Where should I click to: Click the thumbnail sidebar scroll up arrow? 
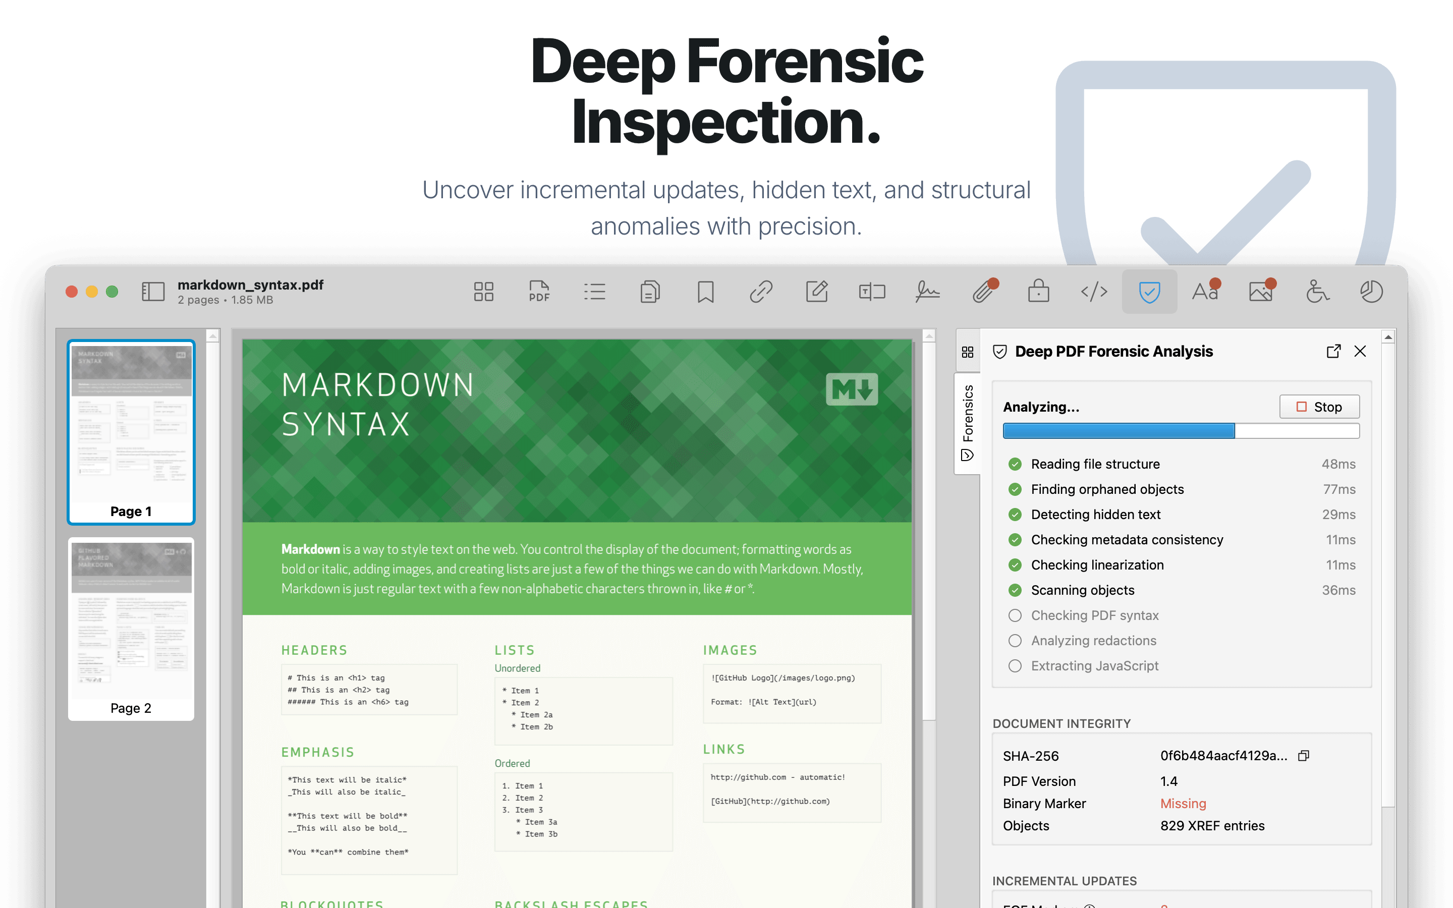[x=212, y=336]
